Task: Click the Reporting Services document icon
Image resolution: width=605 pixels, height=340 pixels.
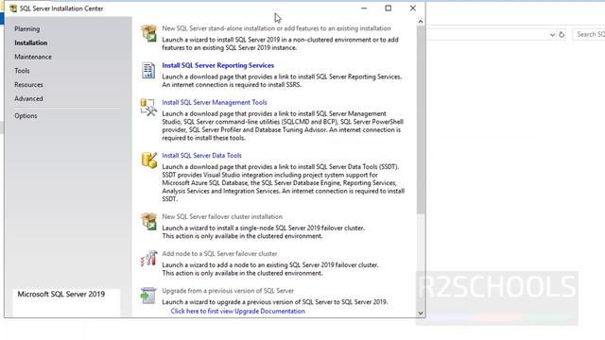Action: click(148, 70)
